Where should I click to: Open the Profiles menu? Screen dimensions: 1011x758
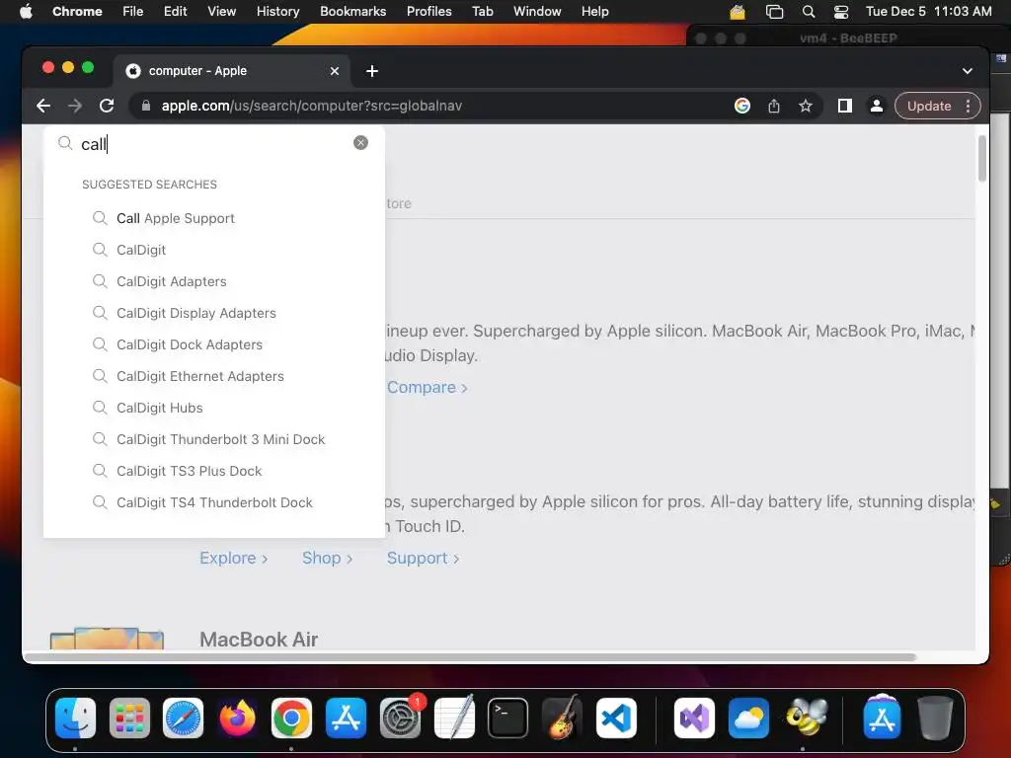[x=428, y=11]
